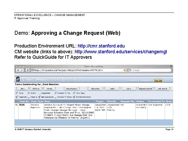Click the Forwarded To column header
This screenshot has height=141, width=188.
pos(156,101)
